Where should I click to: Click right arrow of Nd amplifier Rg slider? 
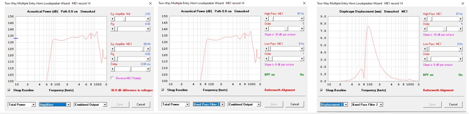coord(148,29)
